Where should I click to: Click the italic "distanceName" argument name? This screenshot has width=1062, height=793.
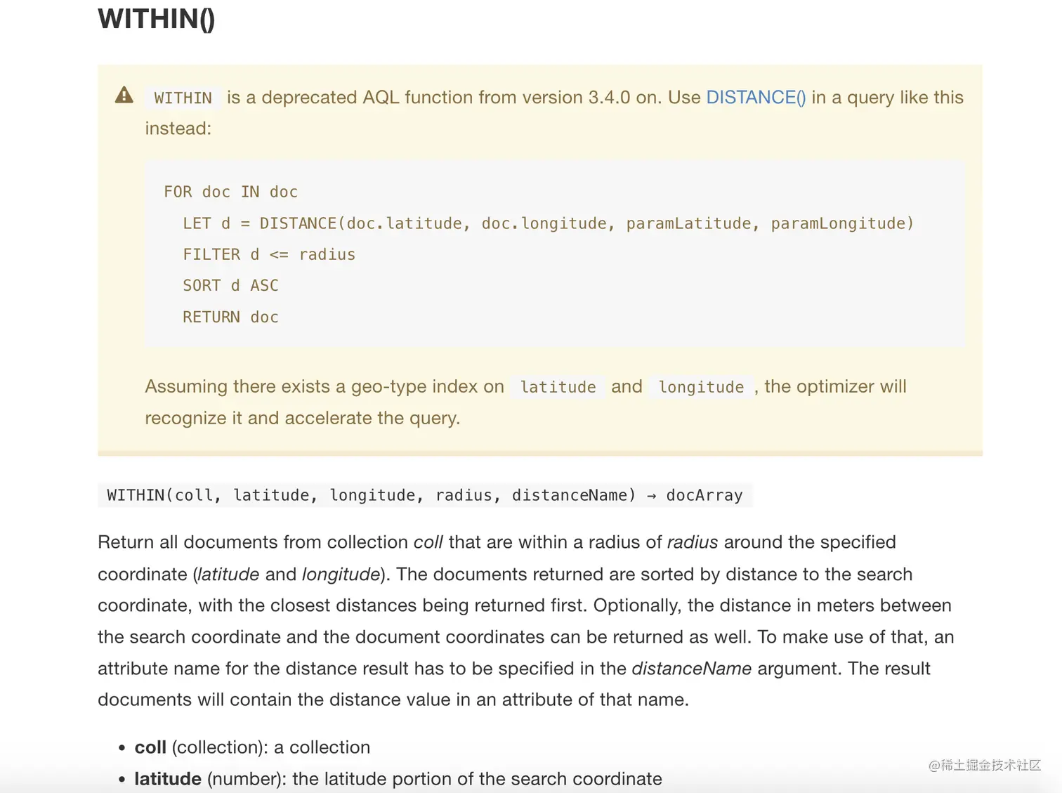pyautogui.click(x=691, y=669)
